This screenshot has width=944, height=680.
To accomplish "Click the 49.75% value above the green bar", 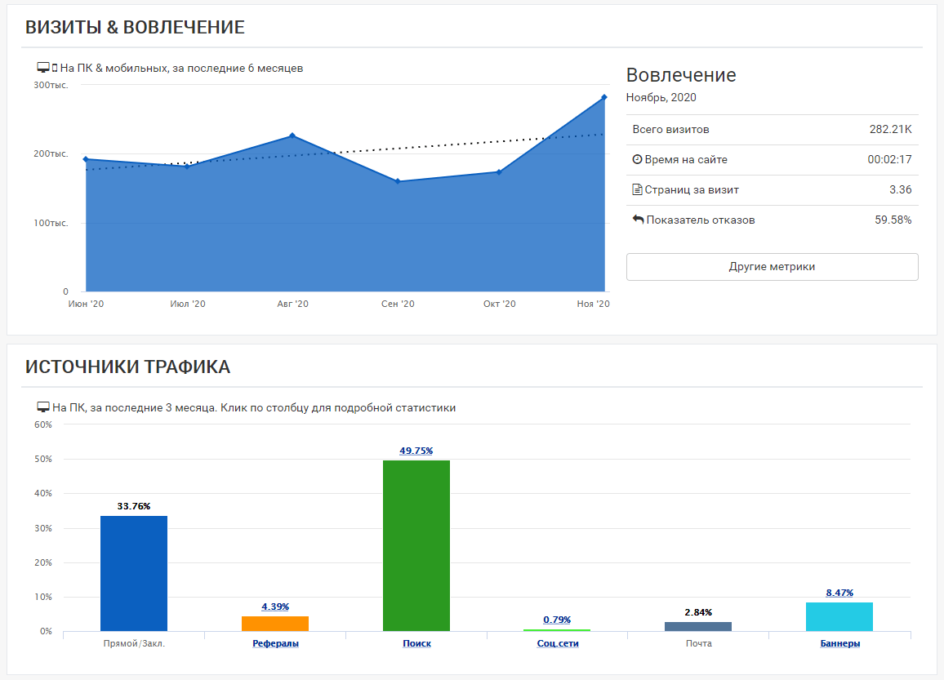I will click(x=416, y=451).
